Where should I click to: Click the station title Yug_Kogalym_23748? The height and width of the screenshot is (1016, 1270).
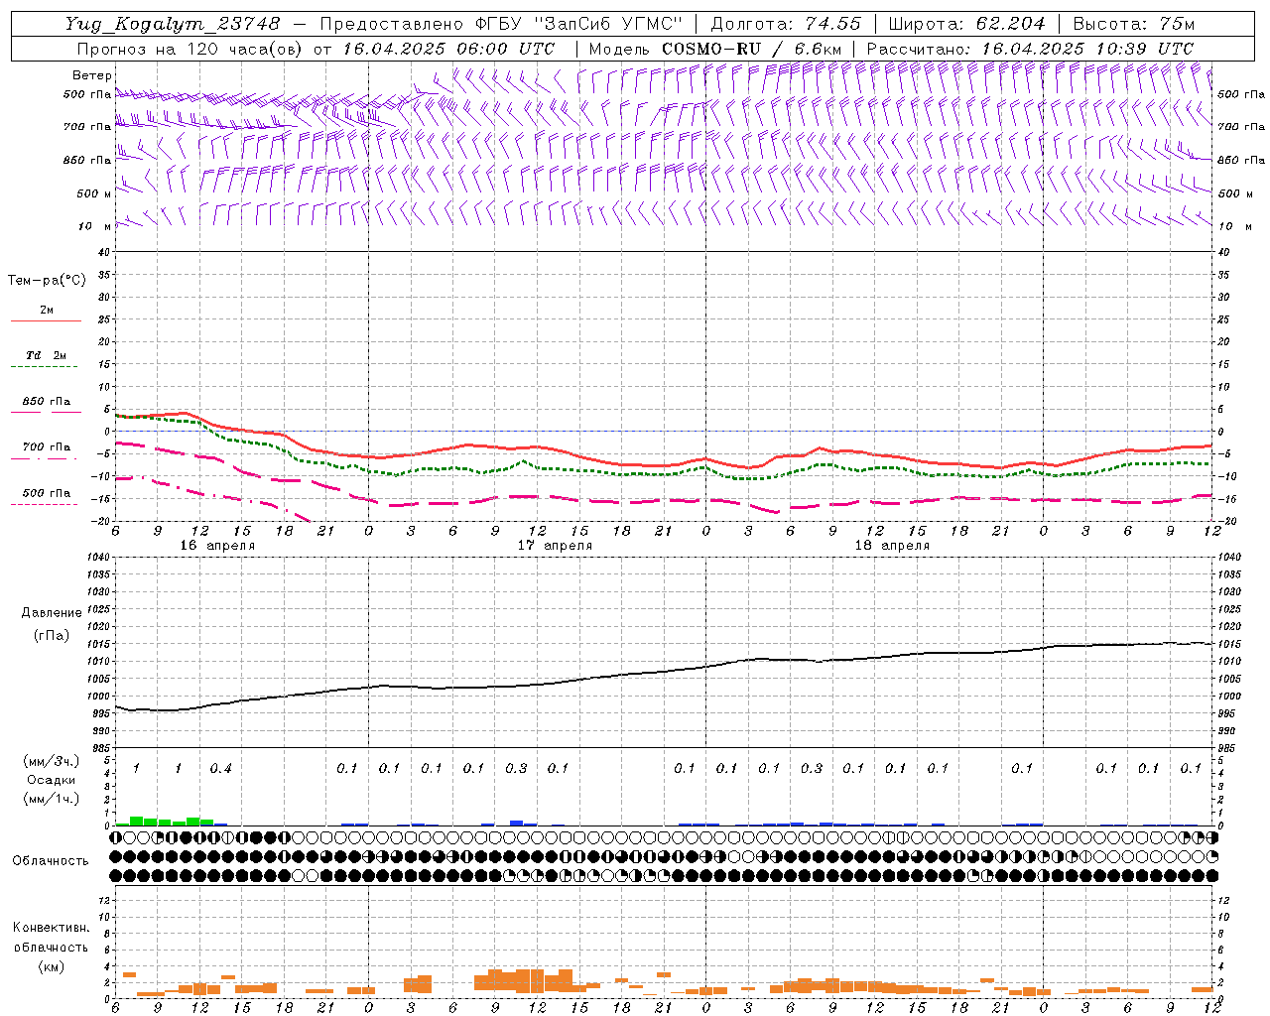173,24
